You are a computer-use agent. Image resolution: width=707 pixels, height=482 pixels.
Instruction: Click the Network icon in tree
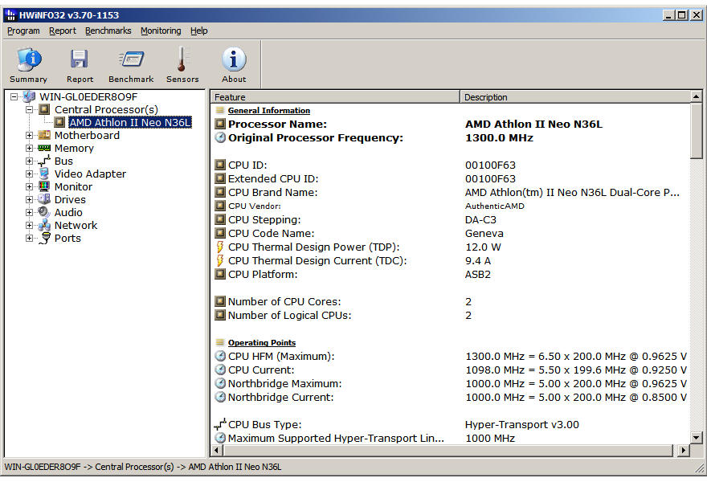pyautogui.click(x=44, y=225)
